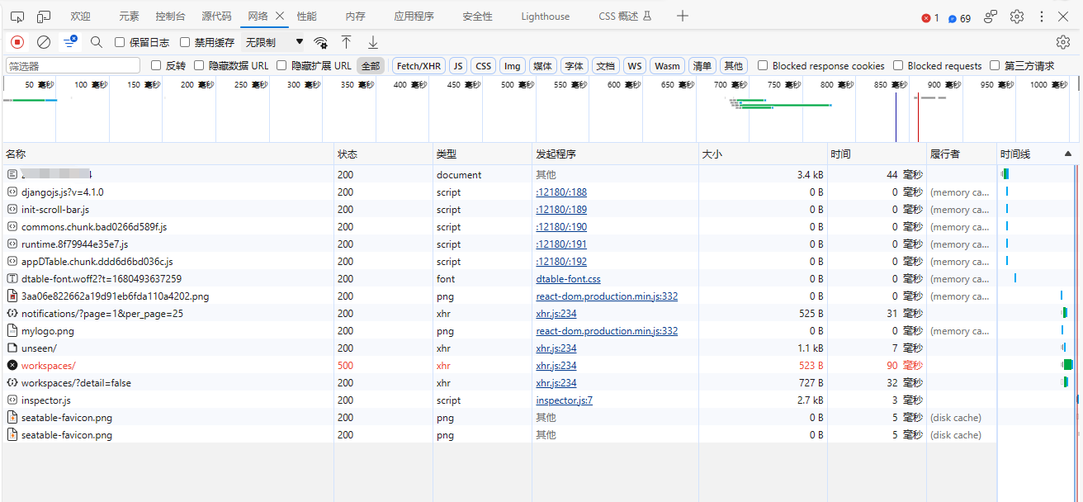Toggle the device emulation icon
The width and height of the screenshot is (1083, 502).
(x=44, y=17)
